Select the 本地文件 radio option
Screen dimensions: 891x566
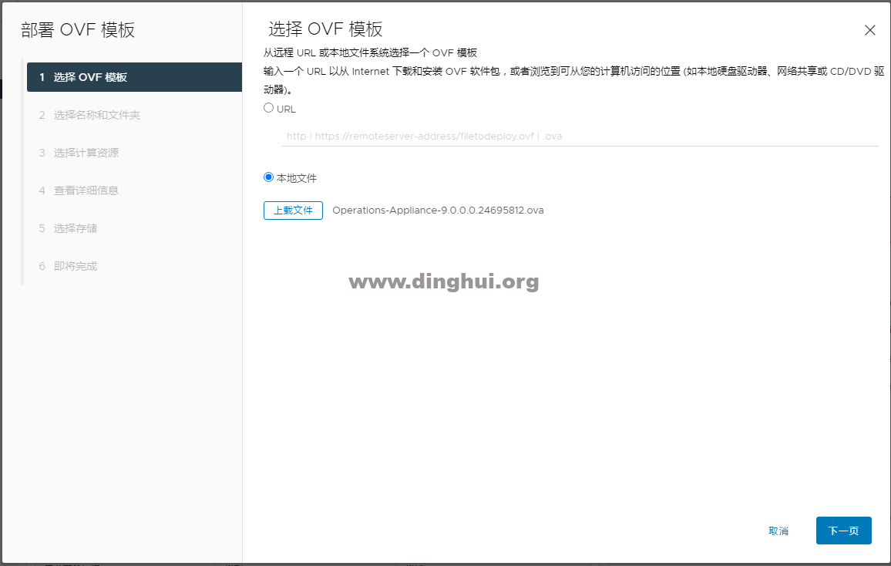(269, 177)
